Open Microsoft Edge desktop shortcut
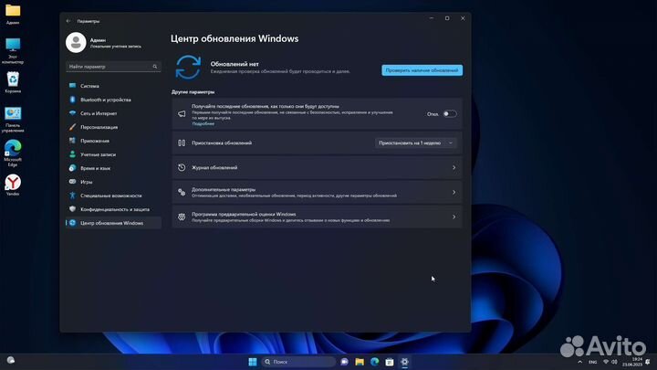The width and height of the screenshot is (657, 370). coord(13,153)
